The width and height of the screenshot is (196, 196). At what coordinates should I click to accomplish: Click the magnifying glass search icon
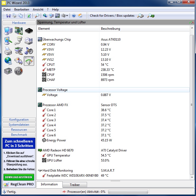(x=37, y=16)
